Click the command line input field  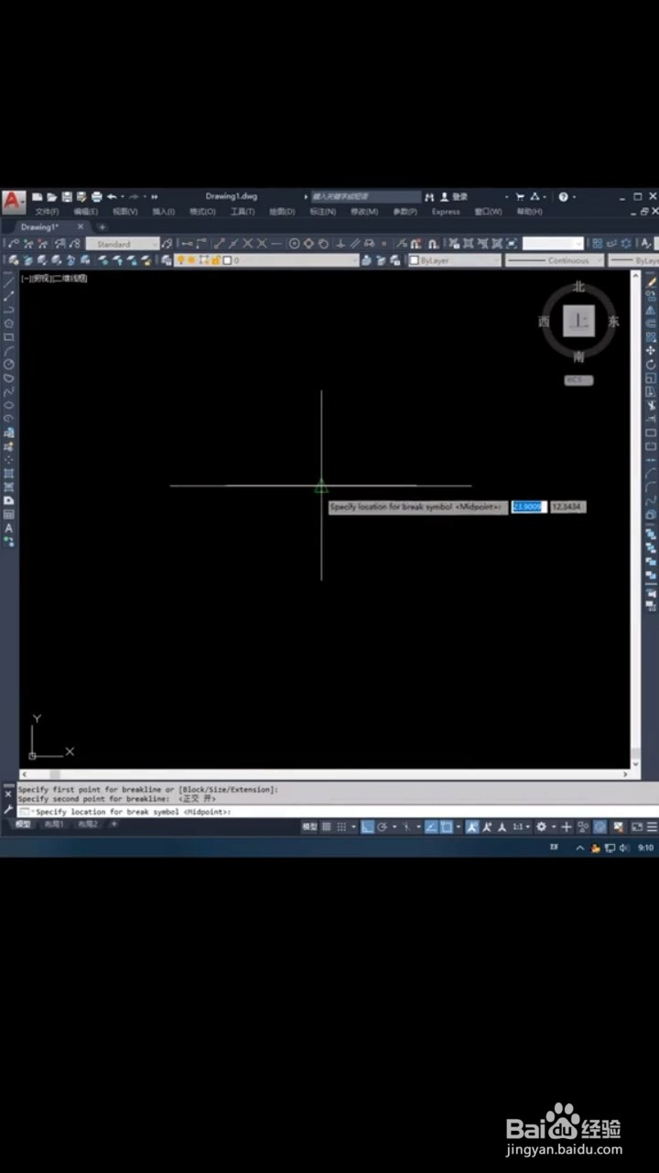[x=337, y=812]
